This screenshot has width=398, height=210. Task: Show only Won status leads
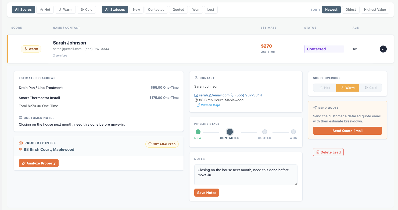click(196, 10)
